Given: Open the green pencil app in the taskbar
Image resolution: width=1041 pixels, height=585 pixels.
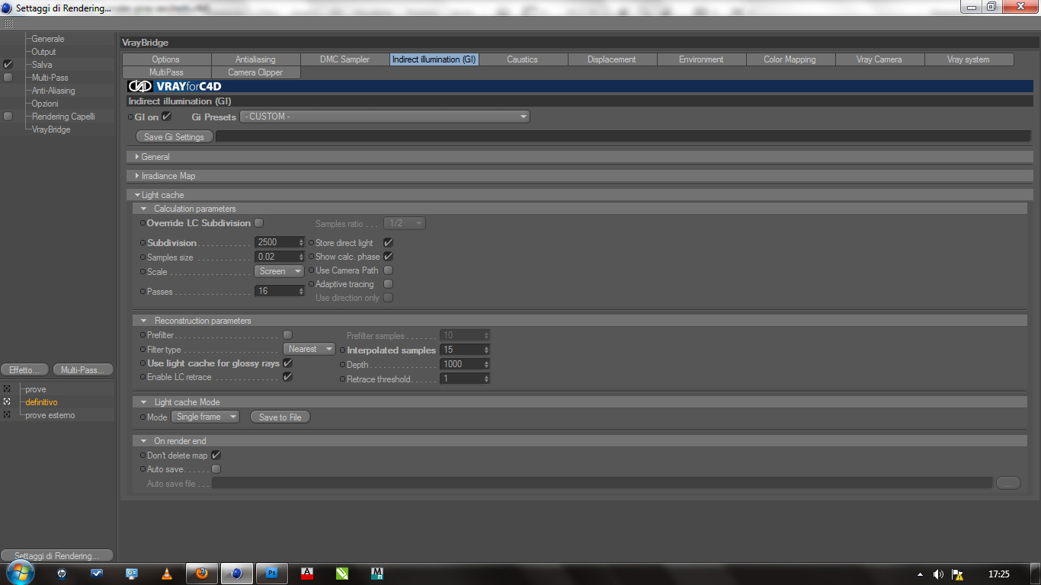Looking at the screenshot, I should [342, 574].
